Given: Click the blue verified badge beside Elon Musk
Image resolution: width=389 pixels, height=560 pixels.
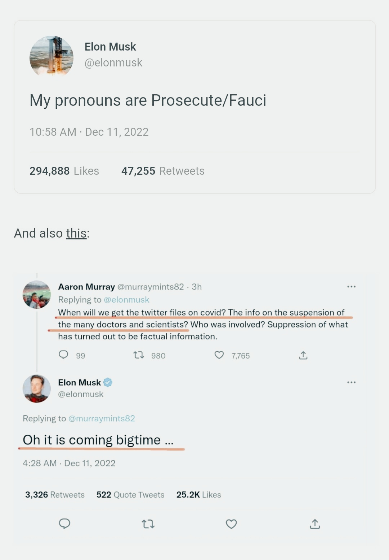Looking at the screenshot, I should pyautogui.click(x=108, y=382).
